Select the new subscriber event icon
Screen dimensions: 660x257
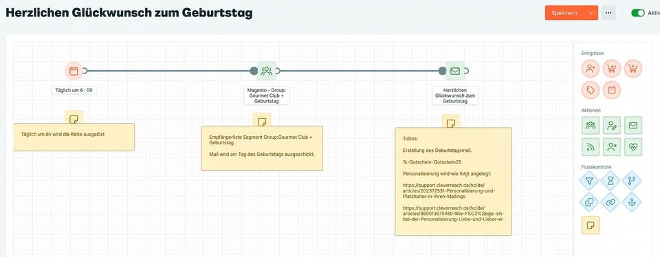pyautogui.click(x=591, y=69)
